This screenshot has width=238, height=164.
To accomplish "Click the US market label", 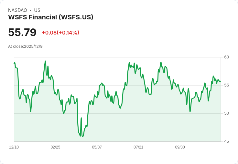I will 37,10.
